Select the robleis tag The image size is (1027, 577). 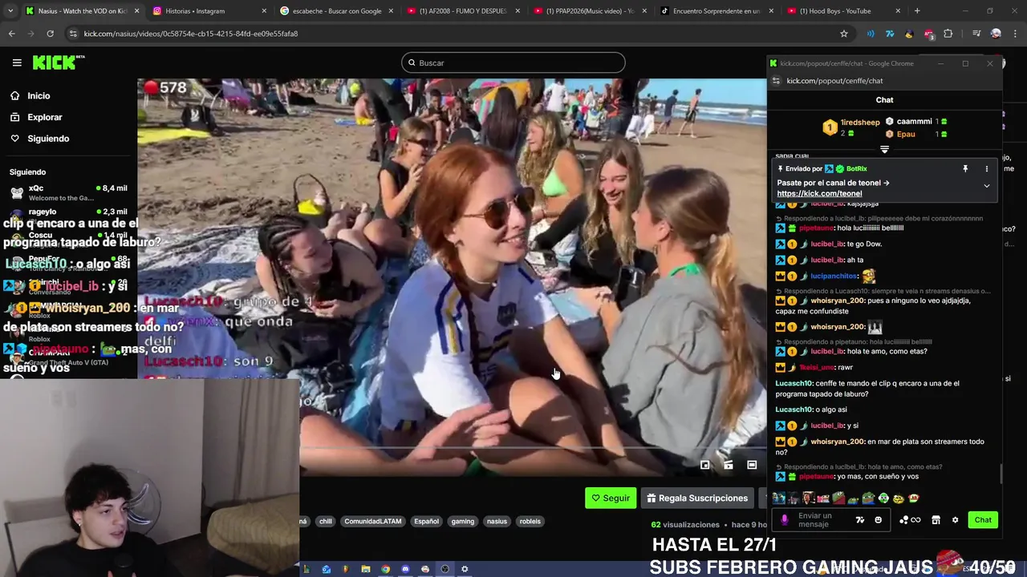[530, 521]
